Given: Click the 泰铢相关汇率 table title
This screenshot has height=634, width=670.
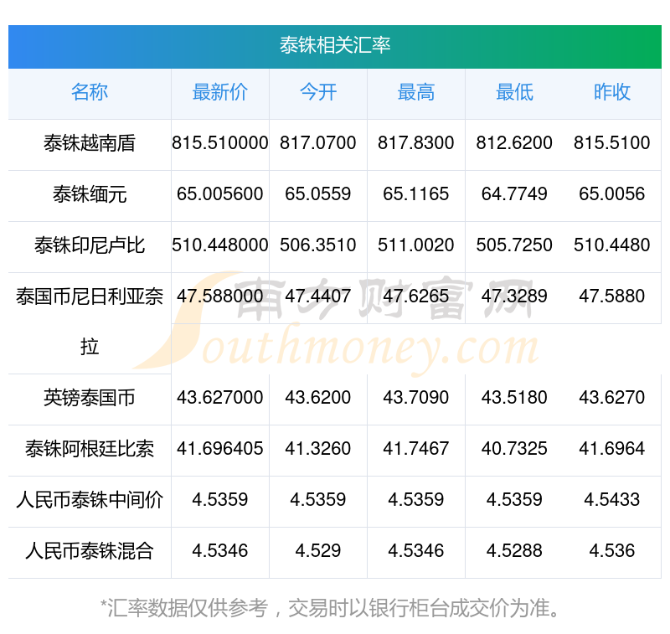Looking at the screenshot, I should click(x=335, y=45).
